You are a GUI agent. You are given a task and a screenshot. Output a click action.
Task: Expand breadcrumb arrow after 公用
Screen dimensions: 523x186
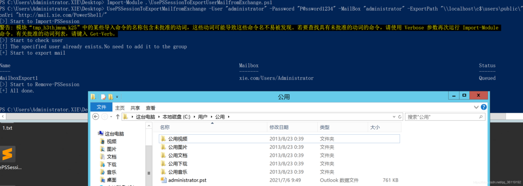pos(229,117)
